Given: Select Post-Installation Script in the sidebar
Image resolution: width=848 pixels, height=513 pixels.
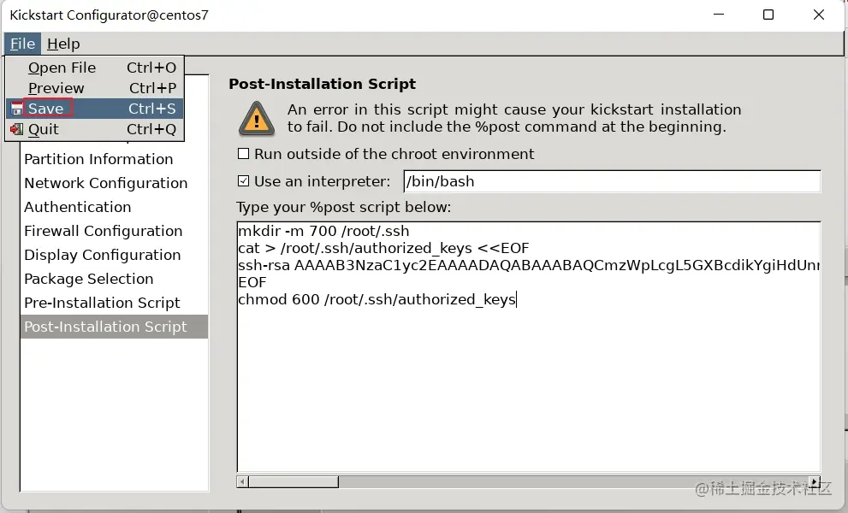Looking at the screenshot, I should coord(114,327).
